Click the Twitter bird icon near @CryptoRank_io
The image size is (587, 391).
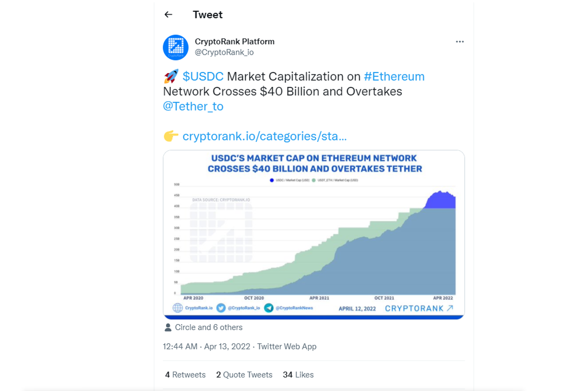click(219, 308)
